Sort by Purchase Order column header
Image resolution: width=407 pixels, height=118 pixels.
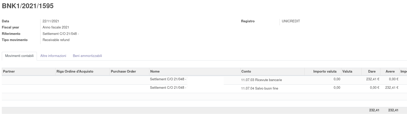(123, 72)
